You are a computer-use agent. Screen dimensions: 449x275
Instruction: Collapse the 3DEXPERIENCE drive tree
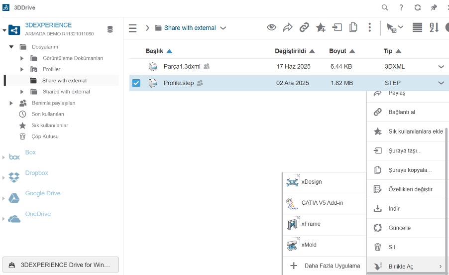coord(4,30)
